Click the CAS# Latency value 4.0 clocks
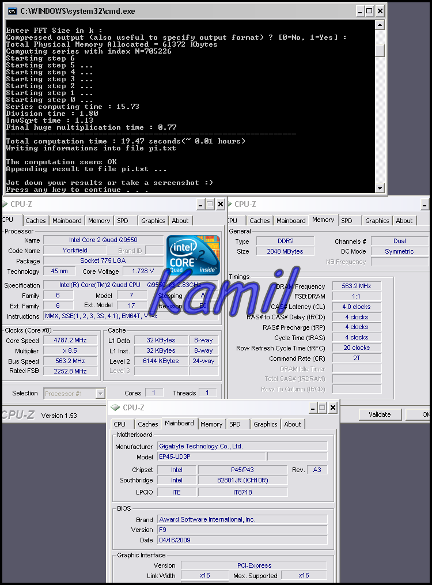The height and width of the screenshot is (585, 432). point(357,307)
